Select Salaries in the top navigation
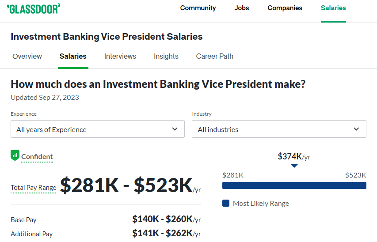Screen dimensions: 377x242 333,8
